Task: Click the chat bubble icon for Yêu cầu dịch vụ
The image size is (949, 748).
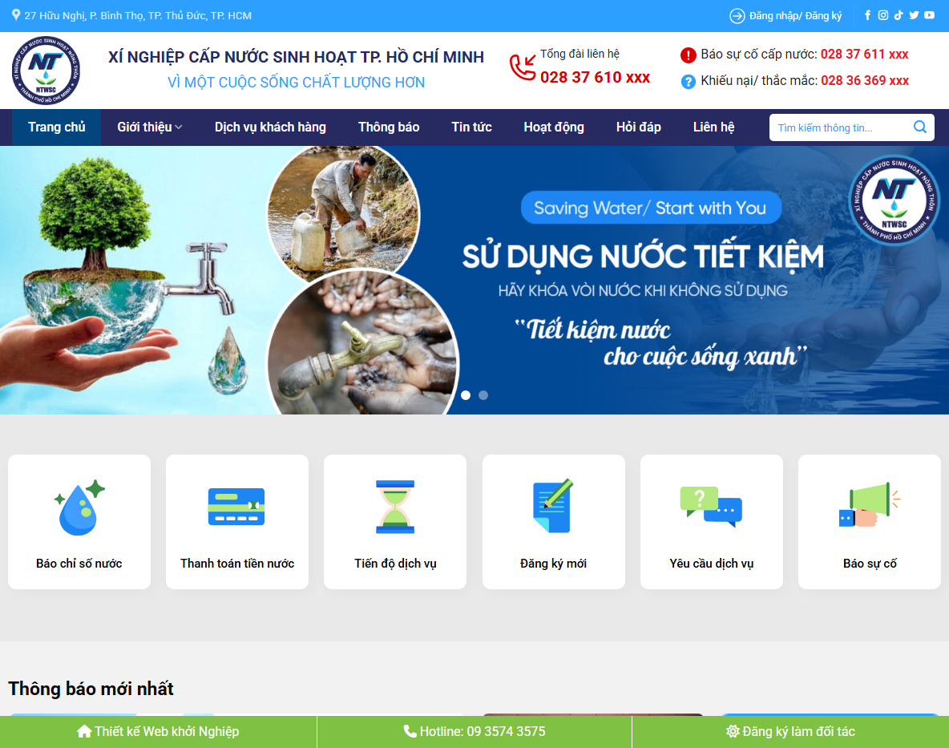Action: pyautogui.click(x=711, y=506)
